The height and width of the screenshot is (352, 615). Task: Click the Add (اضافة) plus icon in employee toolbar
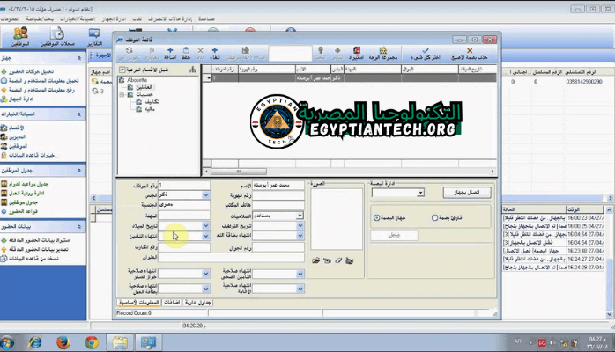pyautogui.click(x=170, y=50)
